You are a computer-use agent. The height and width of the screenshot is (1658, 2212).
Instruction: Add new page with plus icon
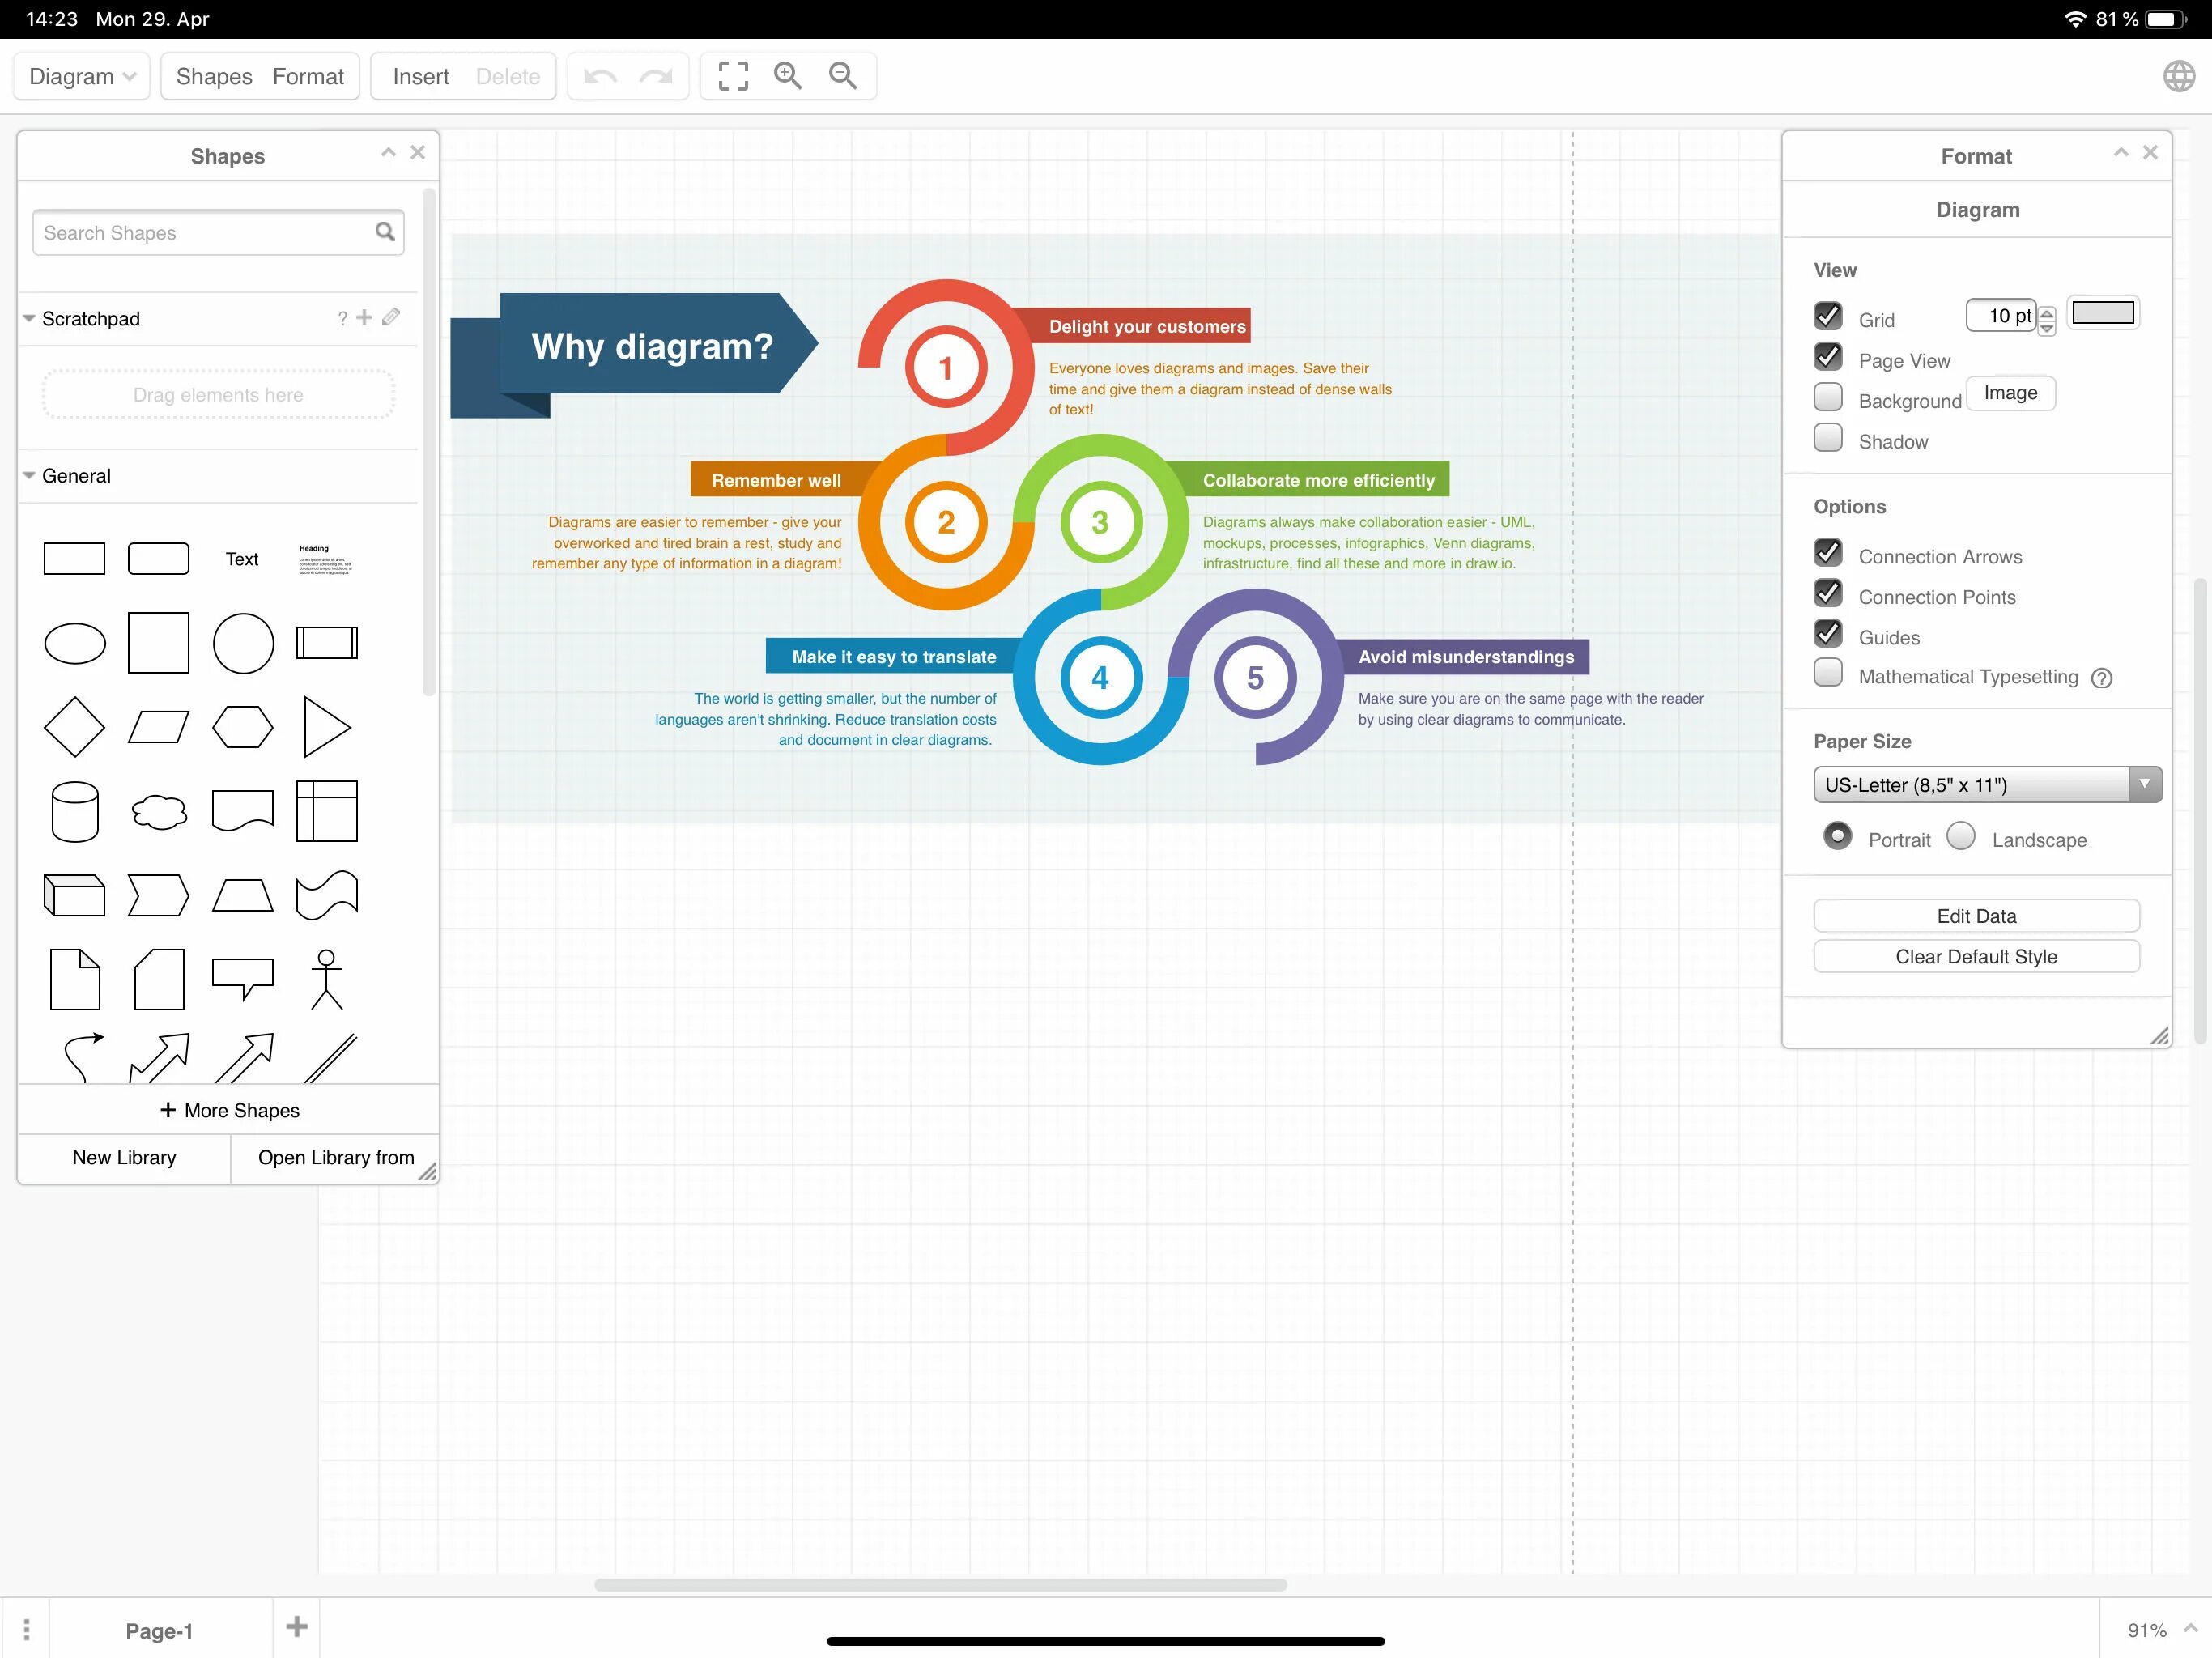click(296, 1627)
